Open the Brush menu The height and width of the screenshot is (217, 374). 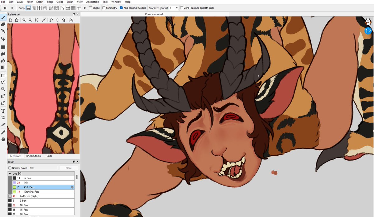tap(70, 2)
